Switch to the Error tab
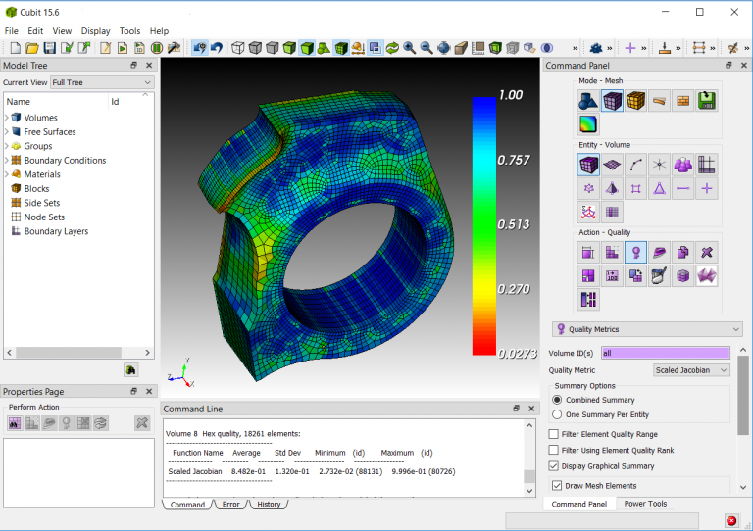 [x=231, y=505]
